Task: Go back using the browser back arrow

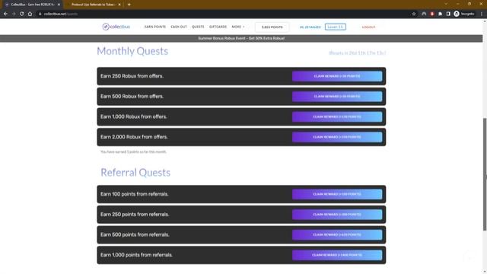Action: tap(5, 14)
